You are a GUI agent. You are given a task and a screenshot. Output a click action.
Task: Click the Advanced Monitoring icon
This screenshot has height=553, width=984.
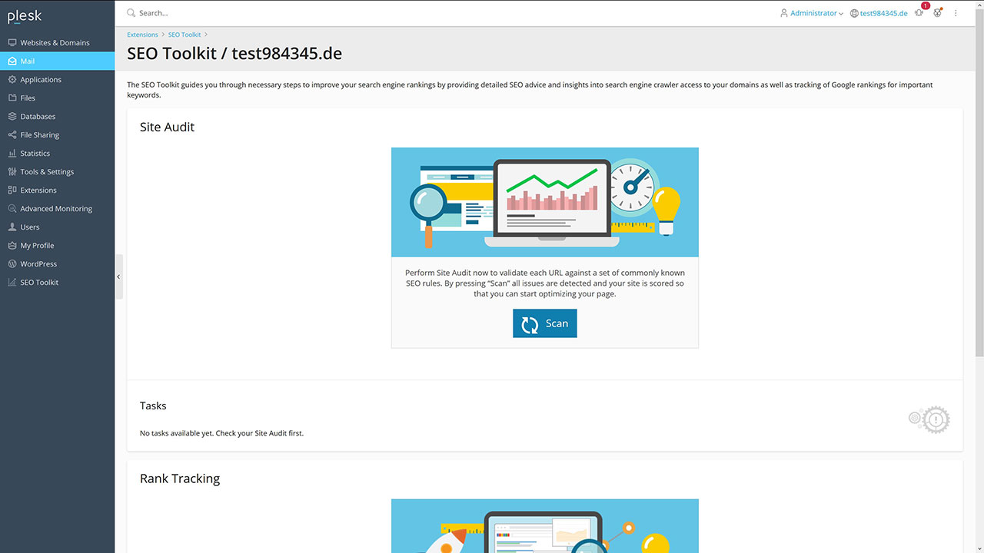(12, 209)
